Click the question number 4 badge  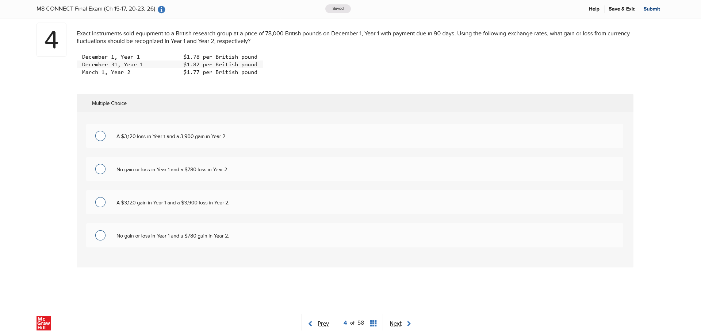(51, 39)
